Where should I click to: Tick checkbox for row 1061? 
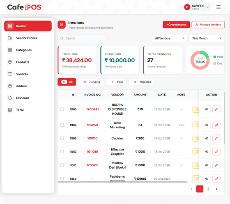coord(62,165)
